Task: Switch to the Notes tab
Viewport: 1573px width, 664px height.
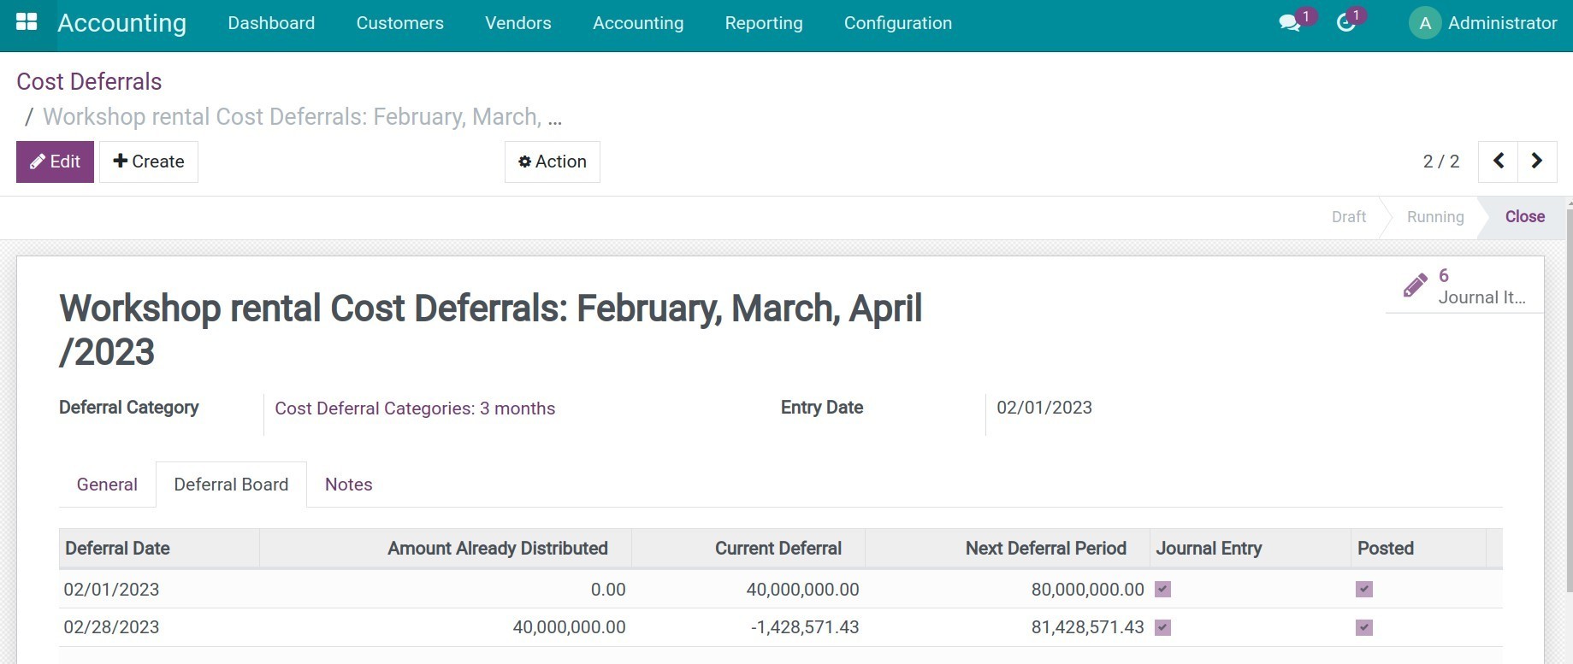Action: (348, 485)
